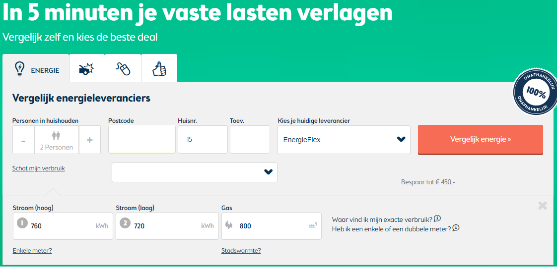Close the usage panel with X
Viewport: 557px width, 268px height.
point(543,206)
